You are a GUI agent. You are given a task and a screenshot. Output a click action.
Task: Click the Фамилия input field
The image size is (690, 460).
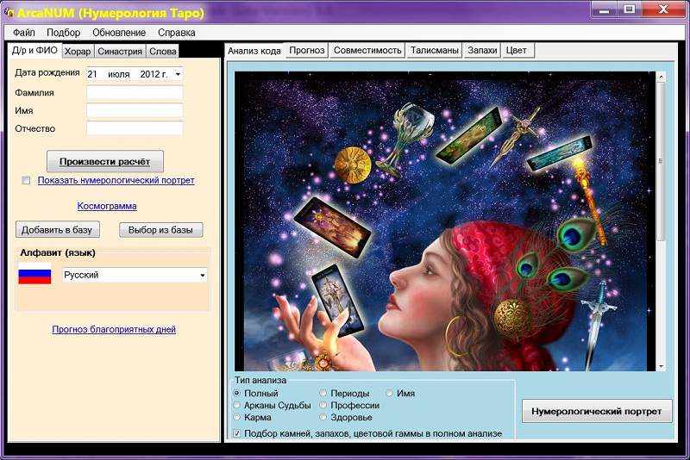(135, 93)
